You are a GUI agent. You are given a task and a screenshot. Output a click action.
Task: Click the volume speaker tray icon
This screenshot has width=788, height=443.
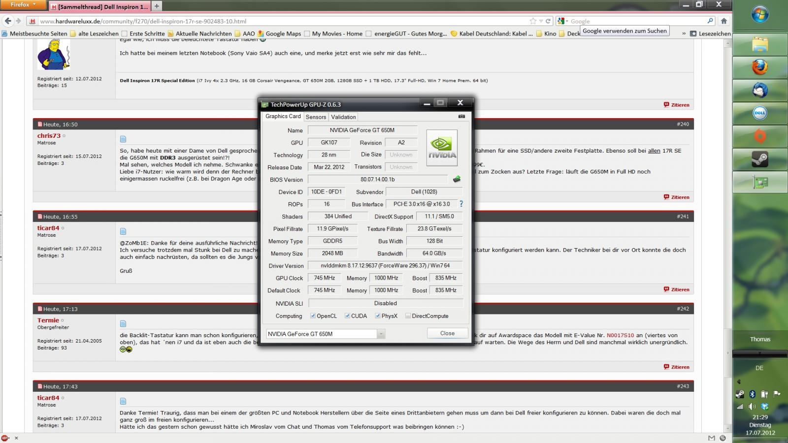(x=752, y=407)
